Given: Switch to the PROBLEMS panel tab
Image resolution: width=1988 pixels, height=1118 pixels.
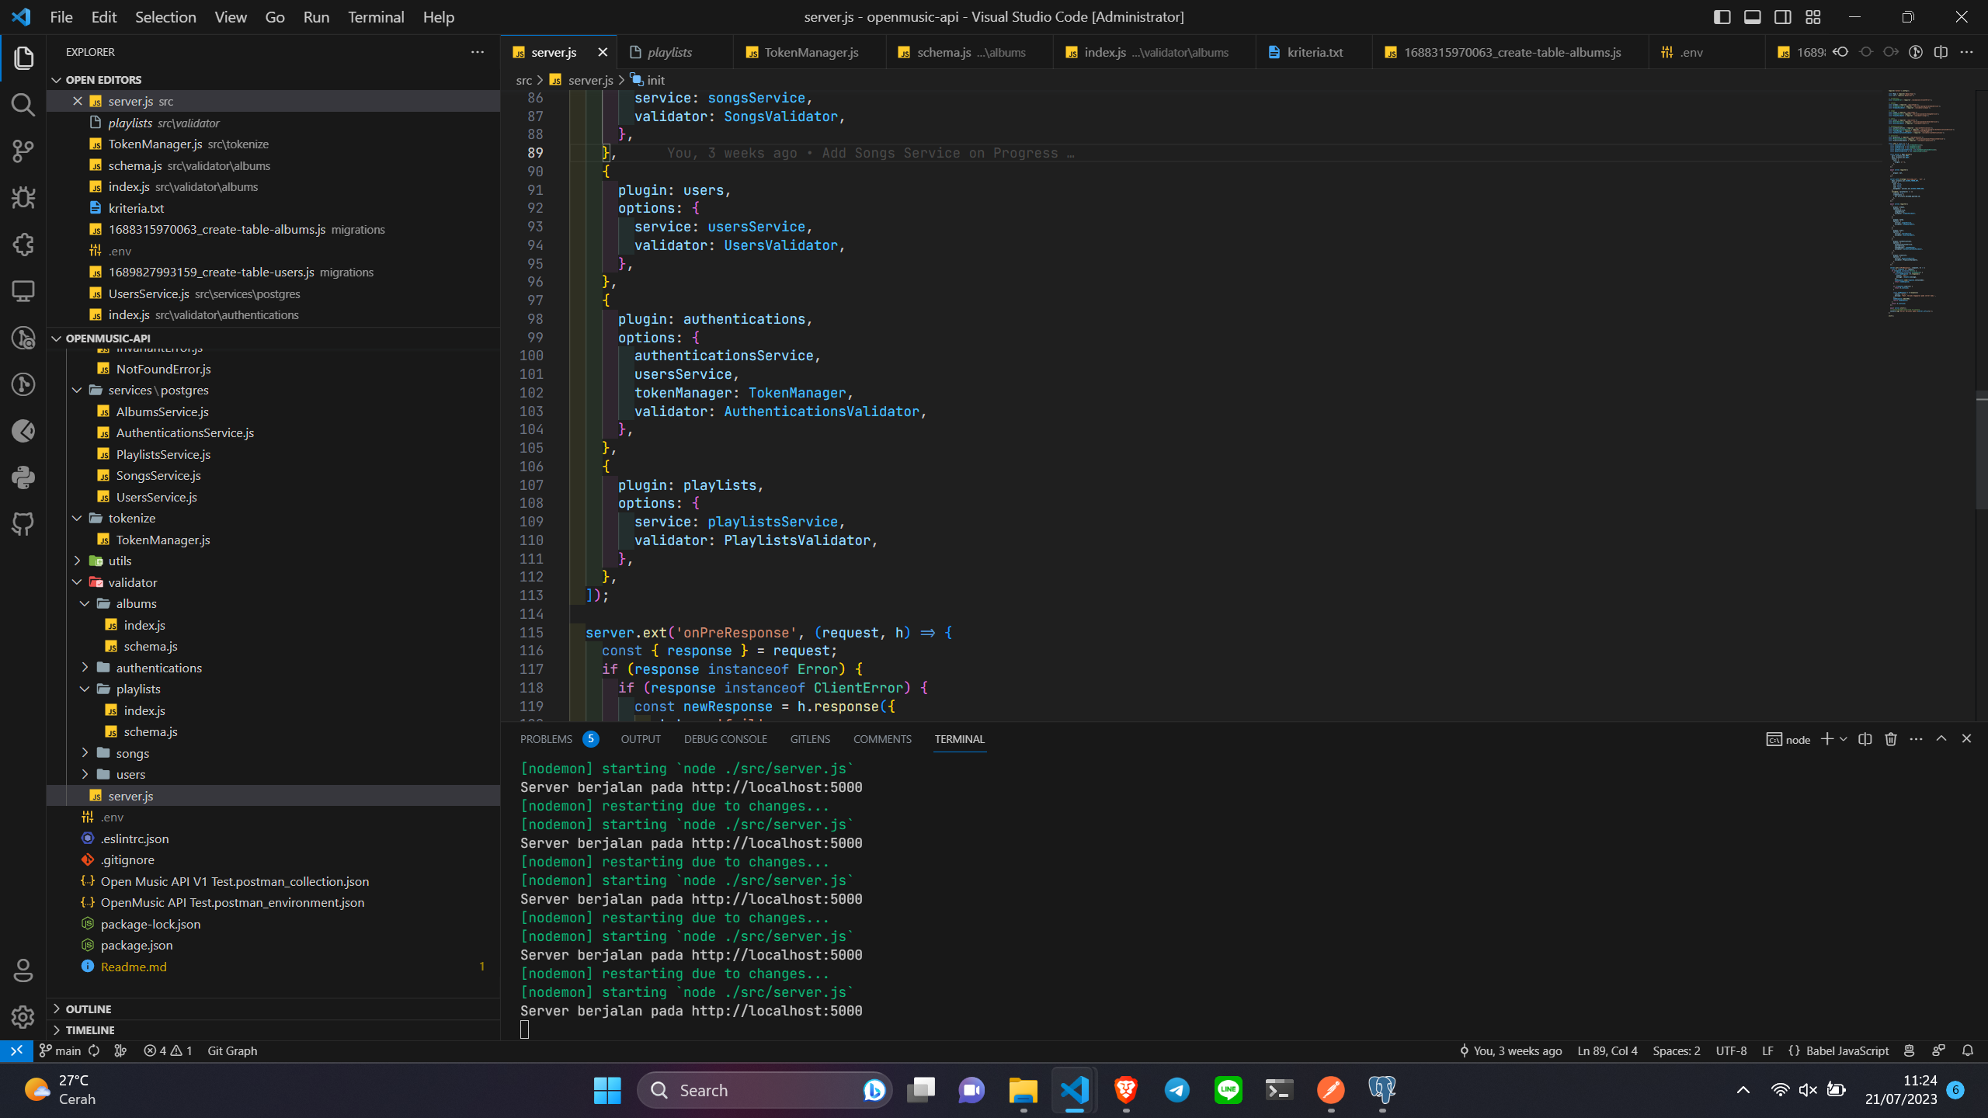Looking at the screenshot, I should (546, 739).
